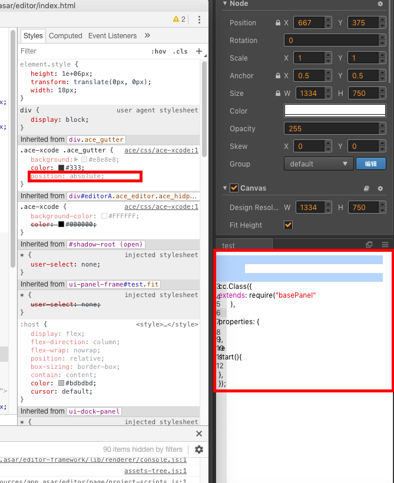Open the <style>…</style> source link for :host
The image size is (394, 483).
click(x=167, y=324)
